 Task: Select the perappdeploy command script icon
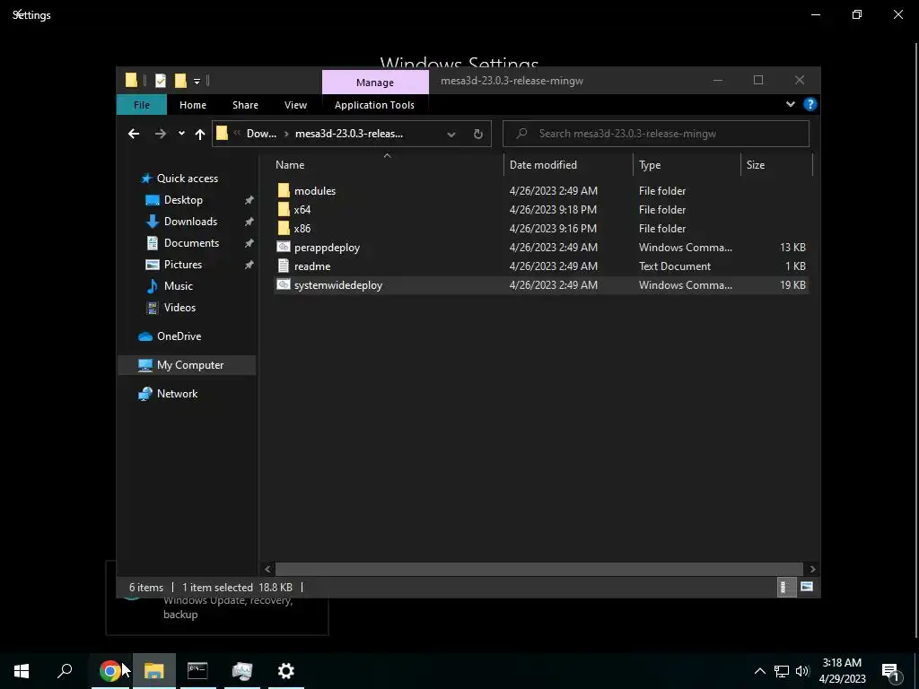284,247
